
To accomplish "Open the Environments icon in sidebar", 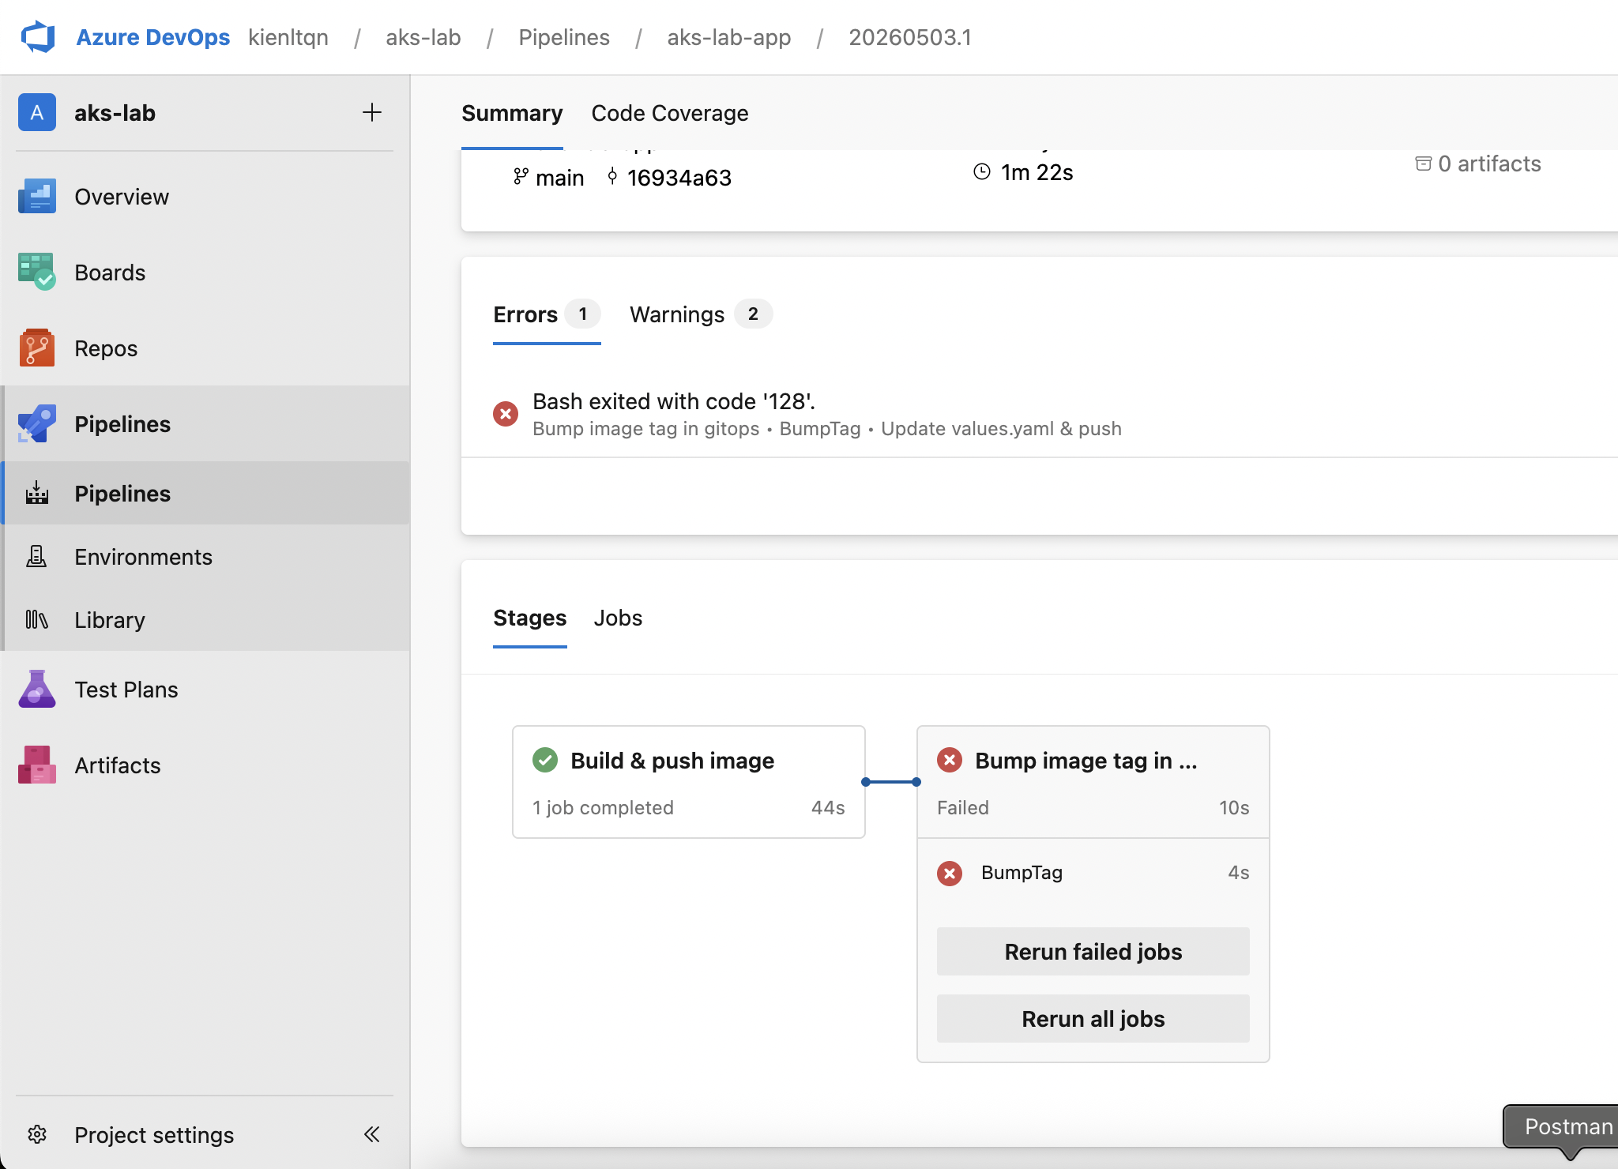I will (37, 557).
